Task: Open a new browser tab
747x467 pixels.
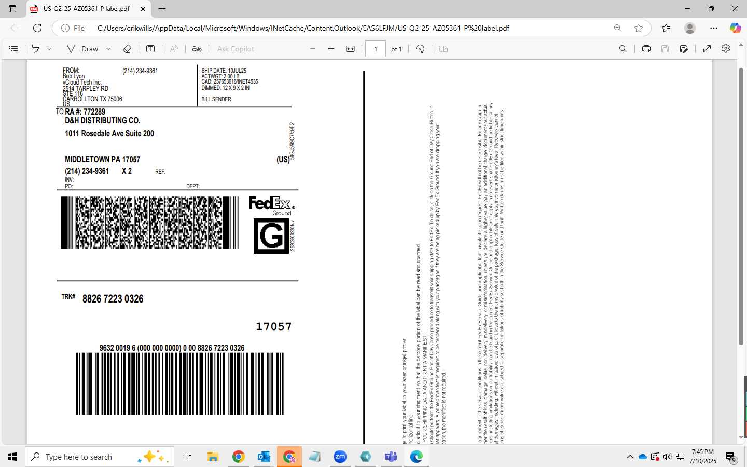Action: (x=162, y=9)
